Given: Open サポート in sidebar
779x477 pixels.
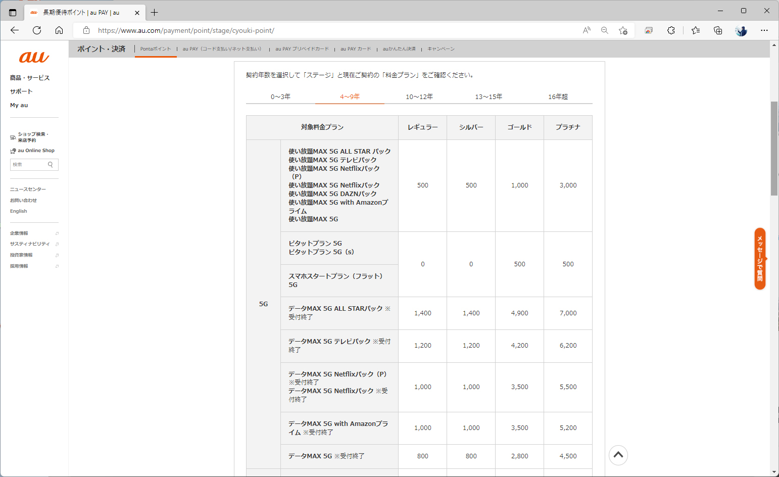Looking at the screenshot, I should coord(21,91).
